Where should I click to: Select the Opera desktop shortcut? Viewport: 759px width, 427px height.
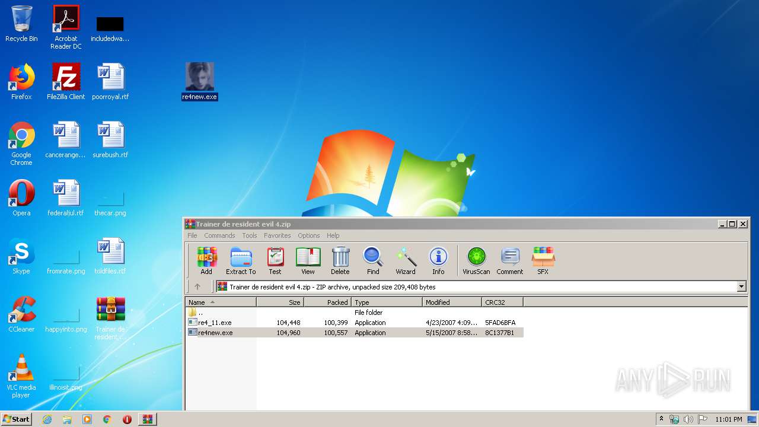tap(21, 198)
